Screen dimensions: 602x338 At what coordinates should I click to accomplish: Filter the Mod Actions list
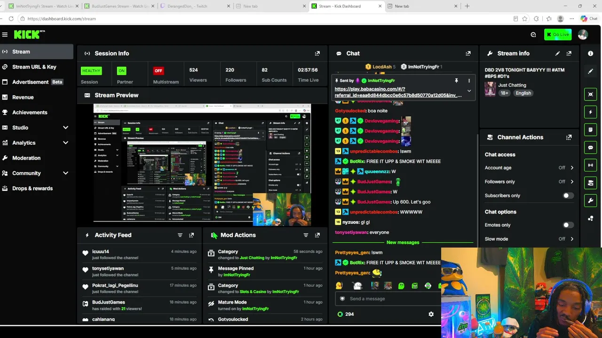306,235
